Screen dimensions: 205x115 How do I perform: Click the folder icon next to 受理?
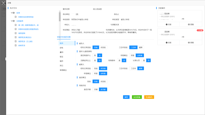14,13
